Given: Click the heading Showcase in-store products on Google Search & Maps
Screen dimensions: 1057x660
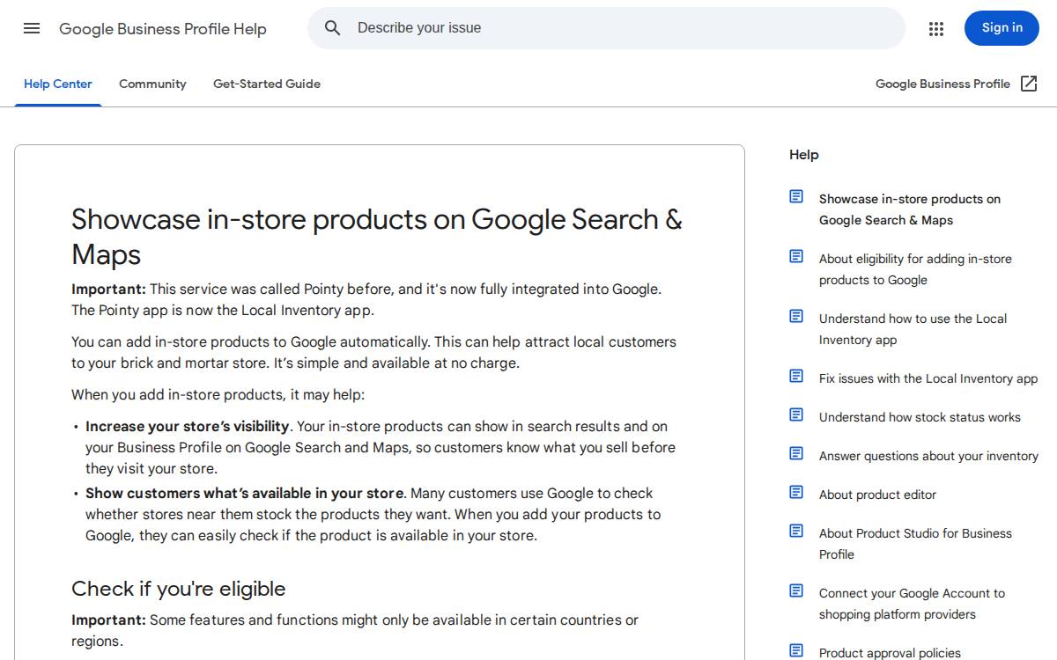Looking at the screenshot, I should [377, 237].
